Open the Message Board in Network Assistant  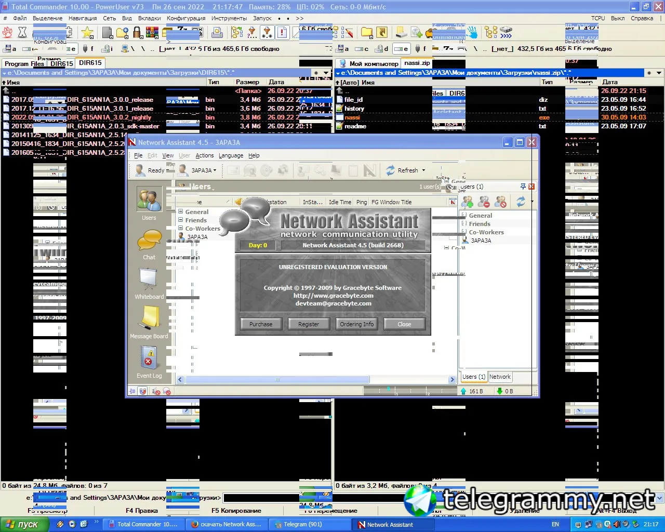[x=149, y=322]
